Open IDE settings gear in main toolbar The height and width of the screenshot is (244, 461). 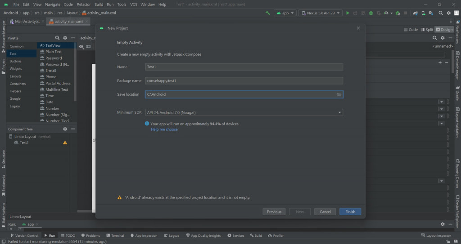pos(449,13)
